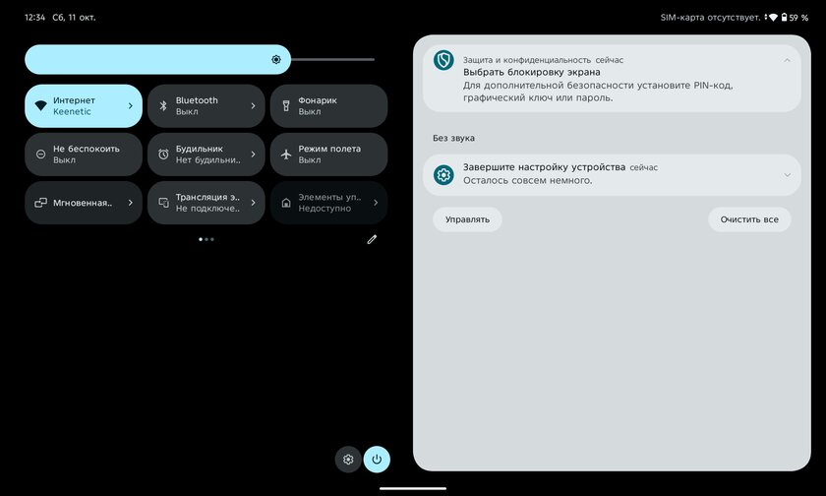Tap the shield icon in security notification

click(443, 60)
